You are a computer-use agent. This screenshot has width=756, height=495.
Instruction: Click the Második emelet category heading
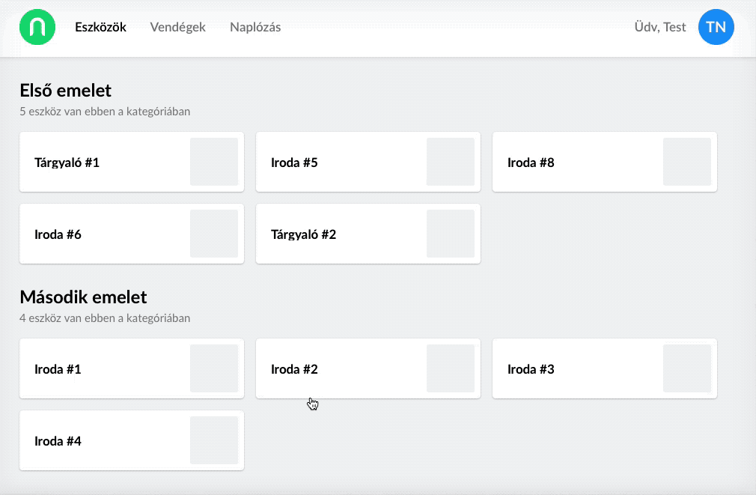tap(83, 297)
